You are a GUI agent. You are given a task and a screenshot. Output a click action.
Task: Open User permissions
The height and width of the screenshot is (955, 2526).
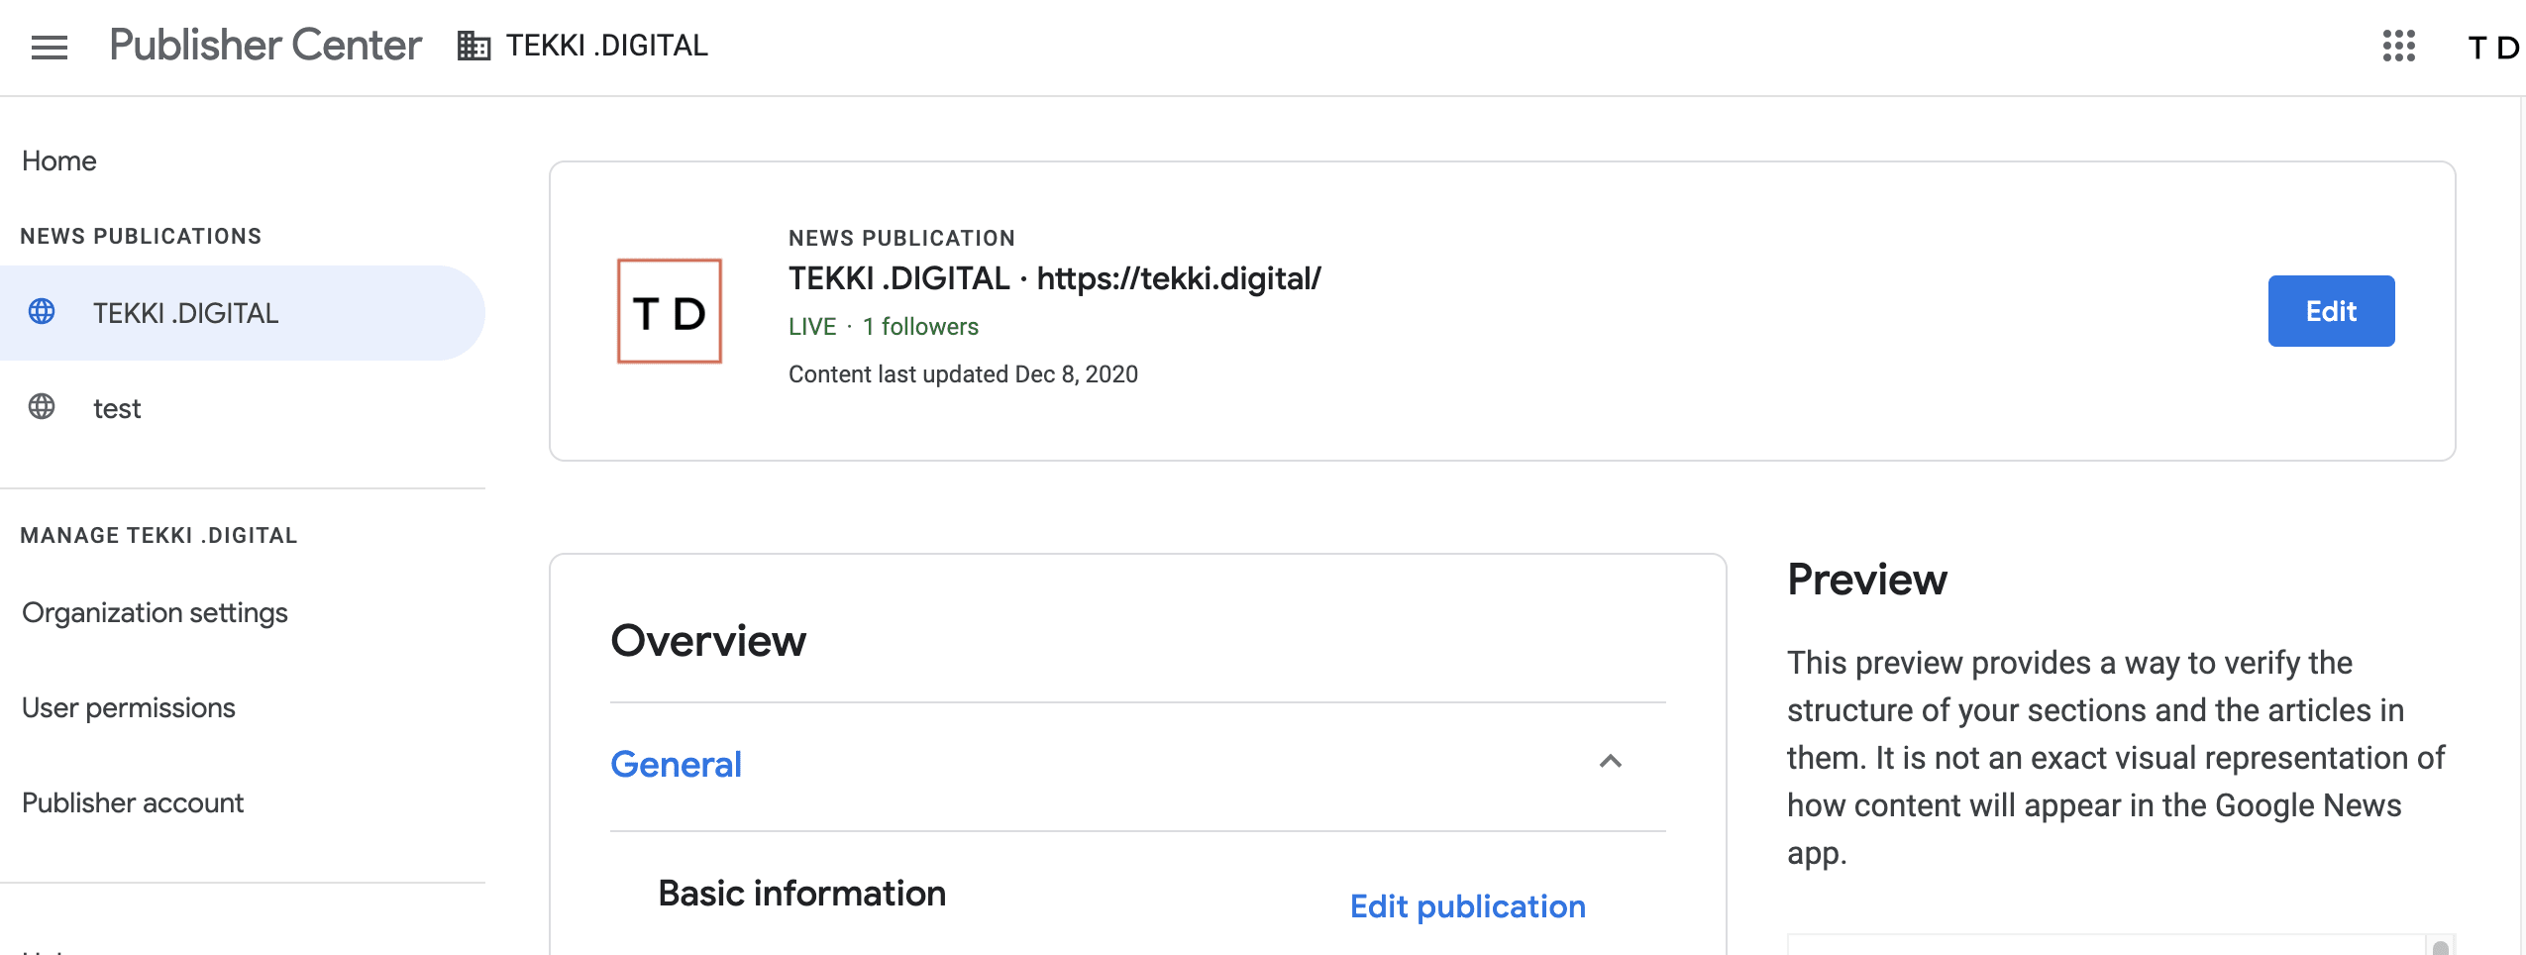(129, 708)
